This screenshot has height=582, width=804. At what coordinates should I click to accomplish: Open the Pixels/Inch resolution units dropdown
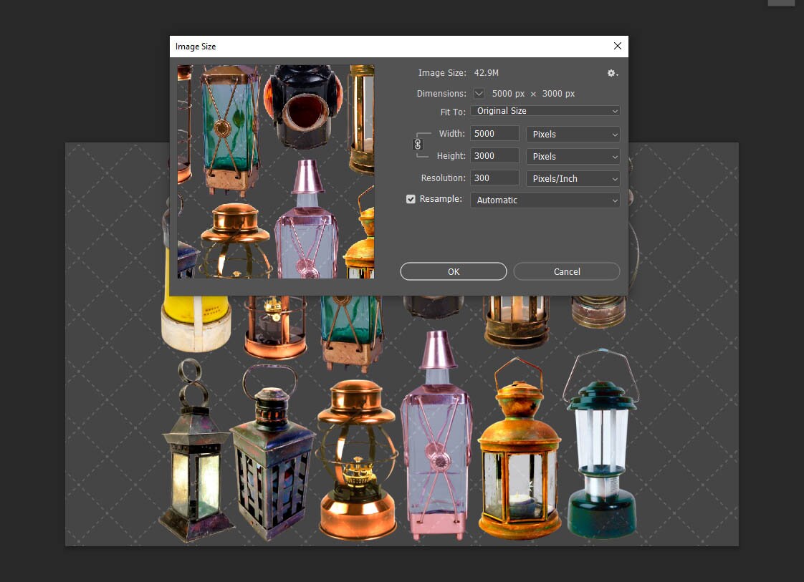(573, 178)
